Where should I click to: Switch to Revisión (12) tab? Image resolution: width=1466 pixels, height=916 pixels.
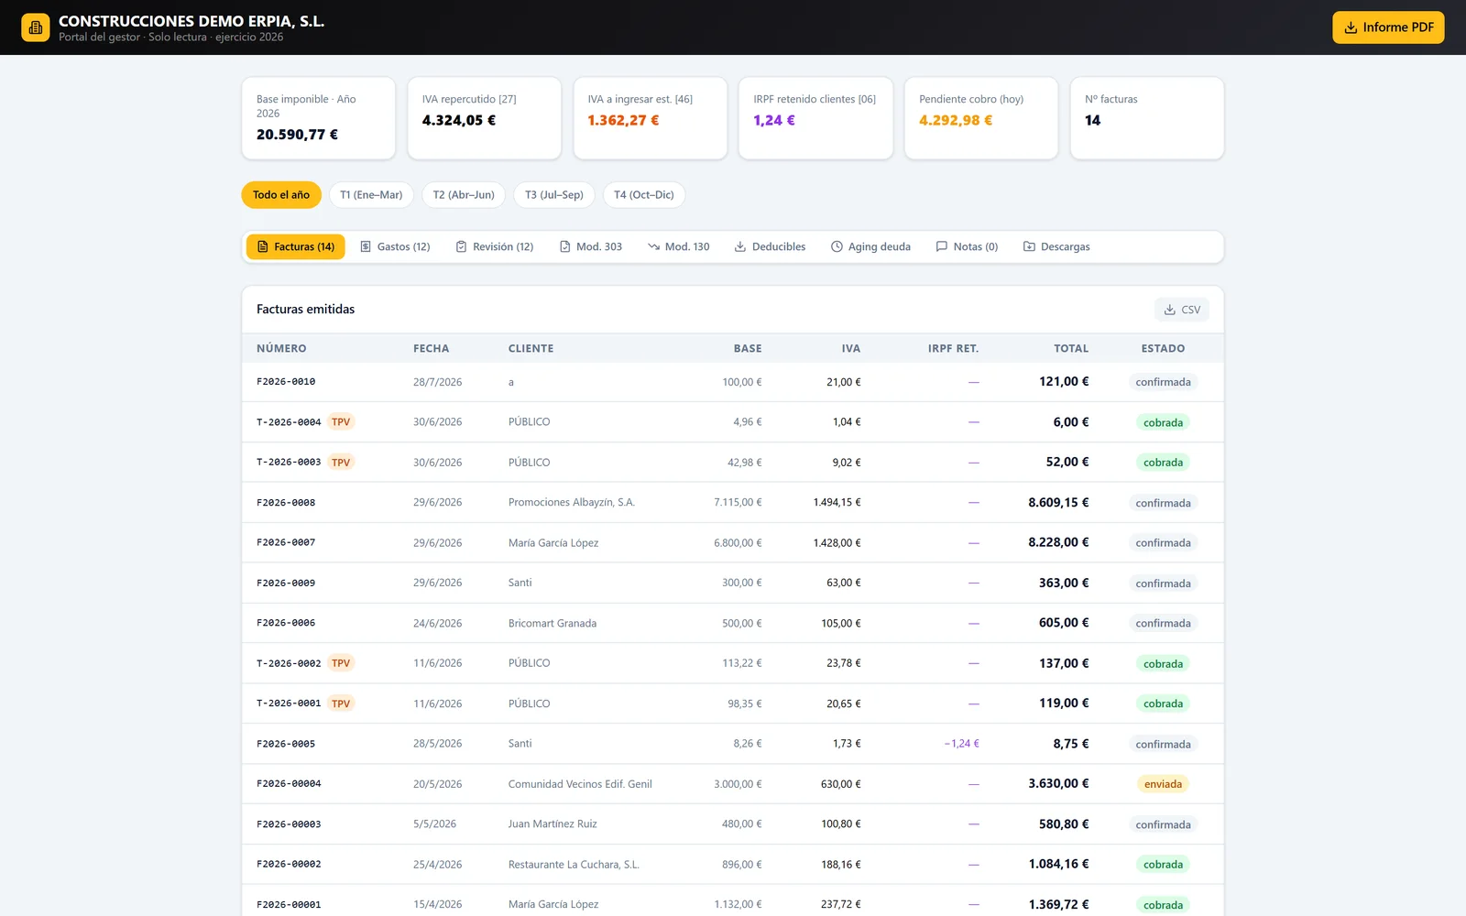495,246
